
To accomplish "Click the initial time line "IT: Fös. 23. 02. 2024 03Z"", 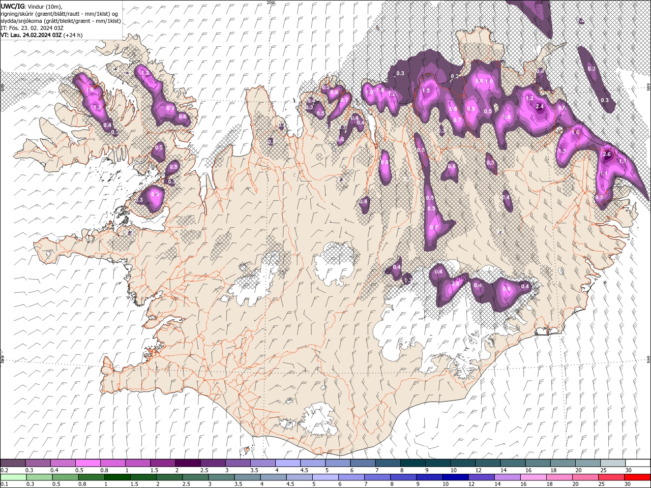I will pos(31,28).
